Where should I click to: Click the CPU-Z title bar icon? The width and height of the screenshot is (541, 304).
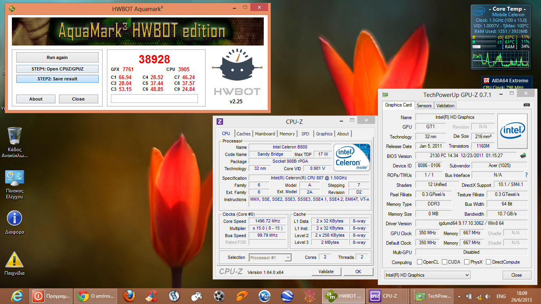click(220, 122)
